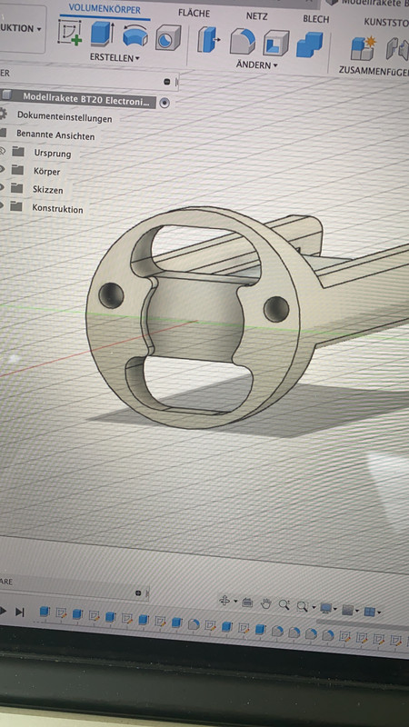This screenshot has width=409, height=727.
Task: Click the New Component icon
Action: tap(363, 48)
